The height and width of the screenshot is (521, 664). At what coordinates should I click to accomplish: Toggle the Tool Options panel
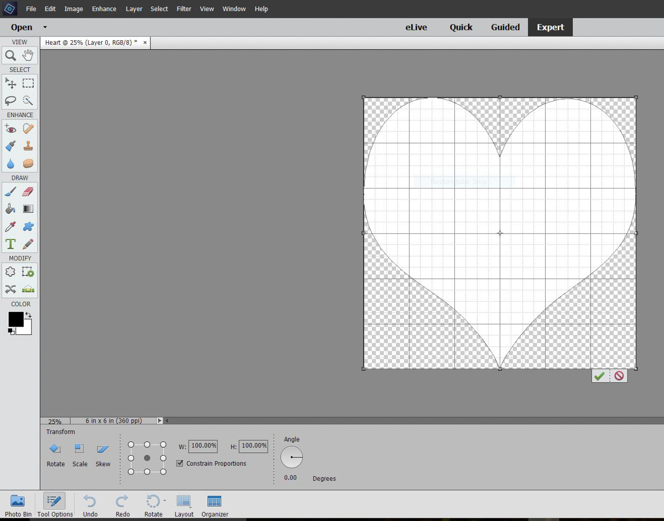click(55, 506)
